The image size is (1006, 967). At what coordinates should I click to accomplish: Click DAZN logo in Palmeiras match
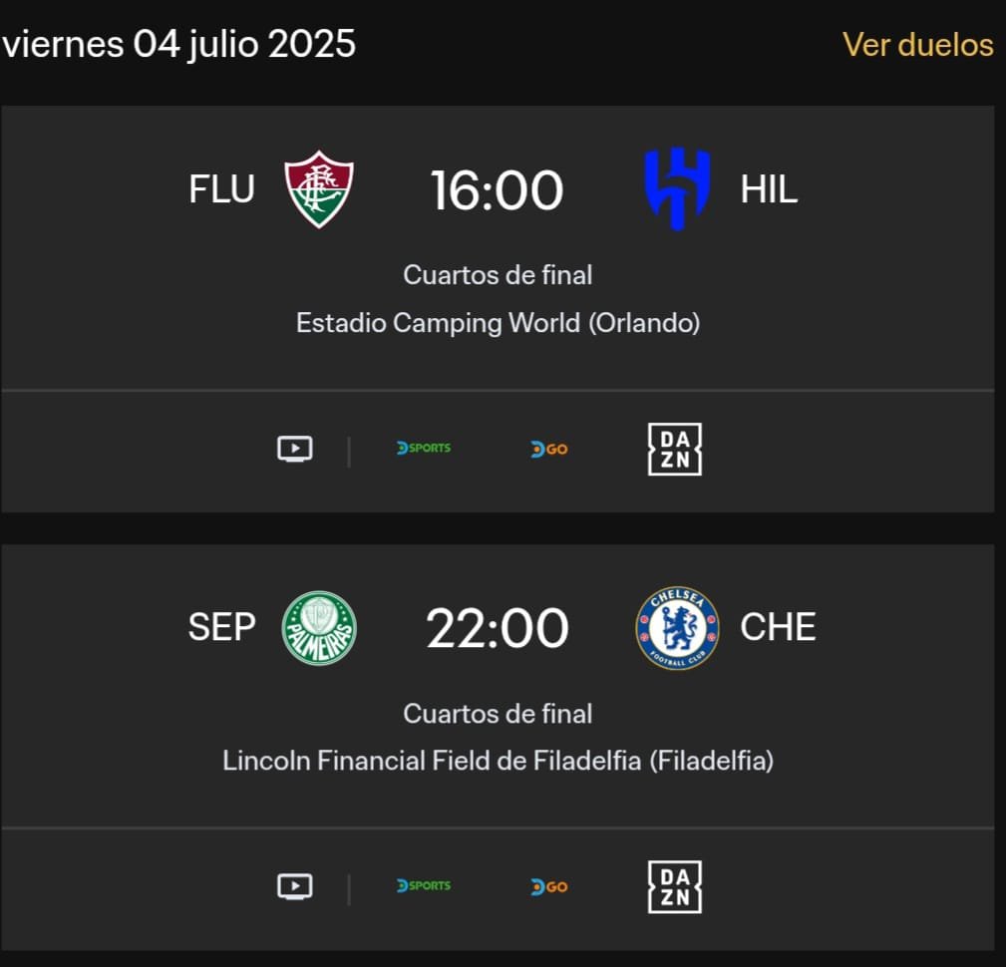(x=675, y=887)
